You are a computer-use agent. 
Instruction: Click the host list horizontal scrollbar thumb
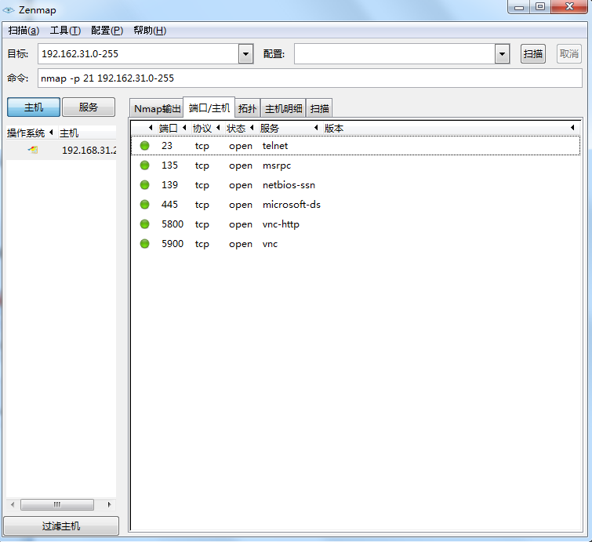click(x=57, y=504)
